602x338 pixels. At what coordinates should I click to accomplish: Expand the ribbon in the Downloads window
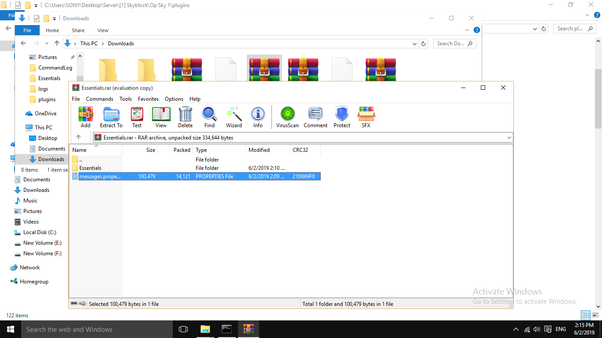tap(468, 30)
